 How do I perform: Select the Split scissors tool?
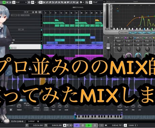click(53, 2)
